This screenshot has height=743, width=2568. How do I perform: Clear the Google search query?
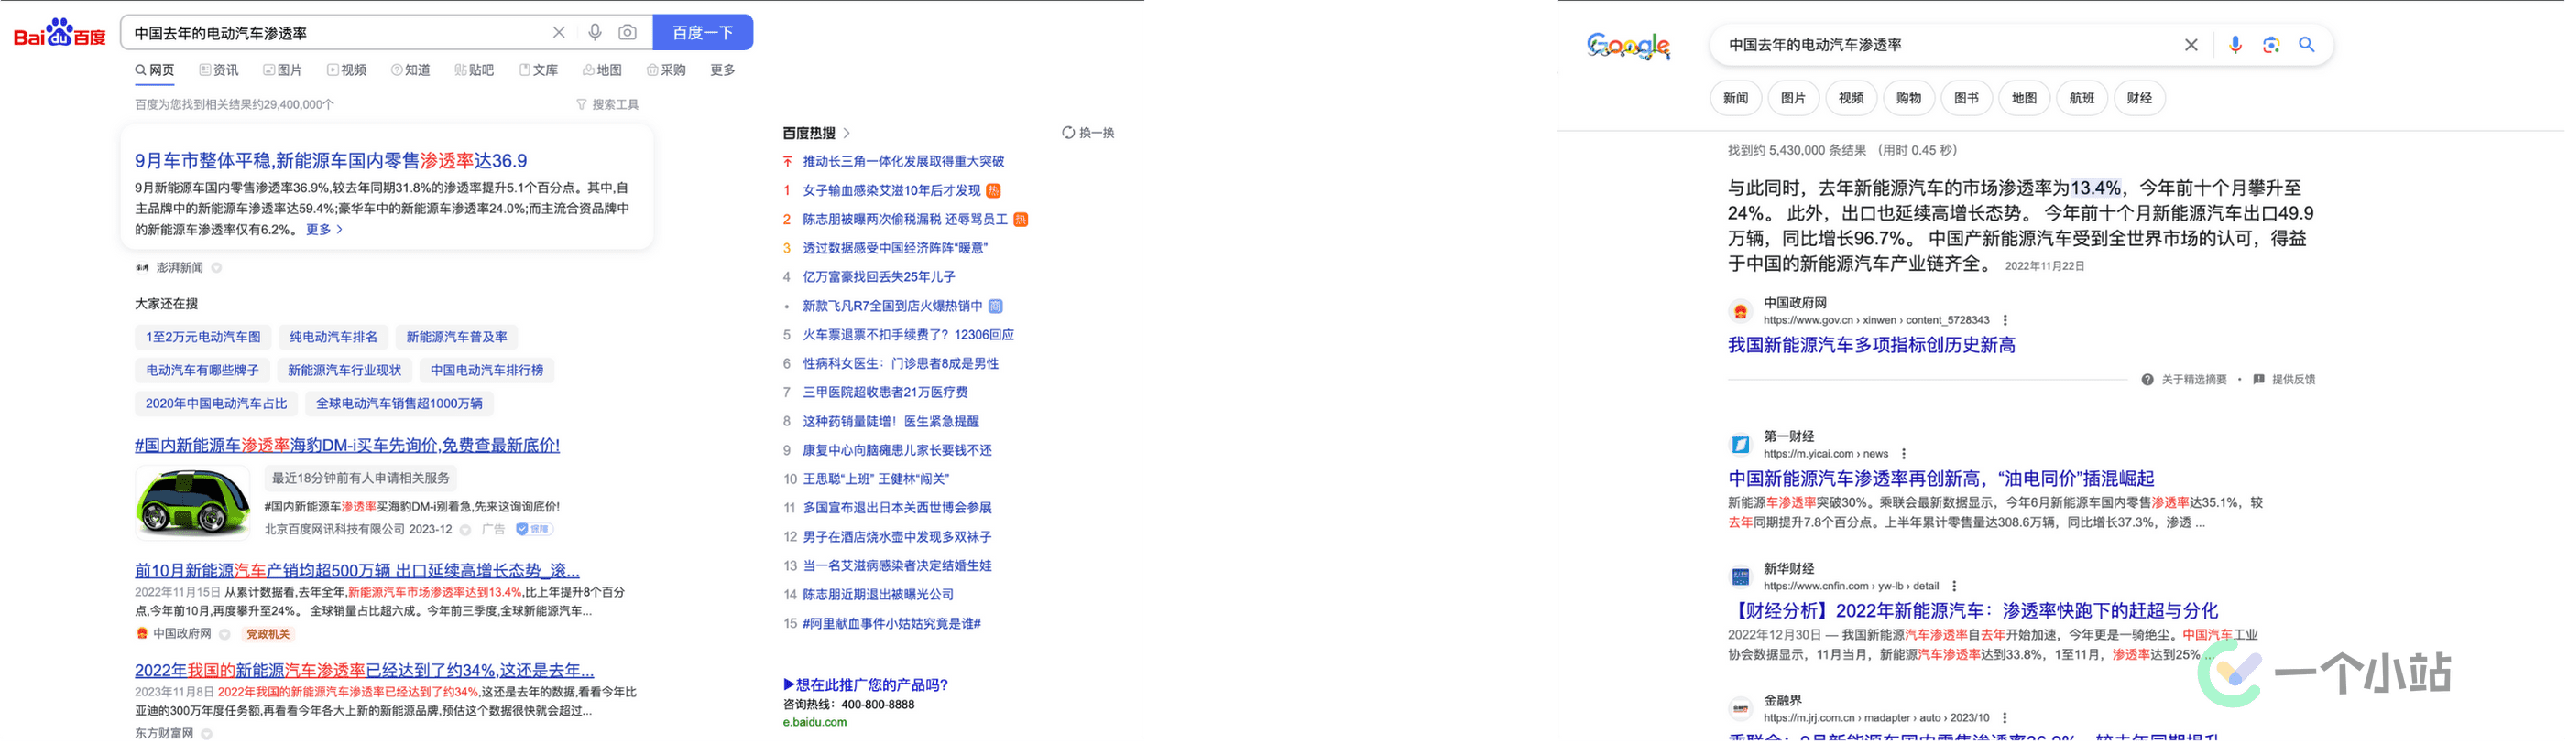coord(2191,45)
